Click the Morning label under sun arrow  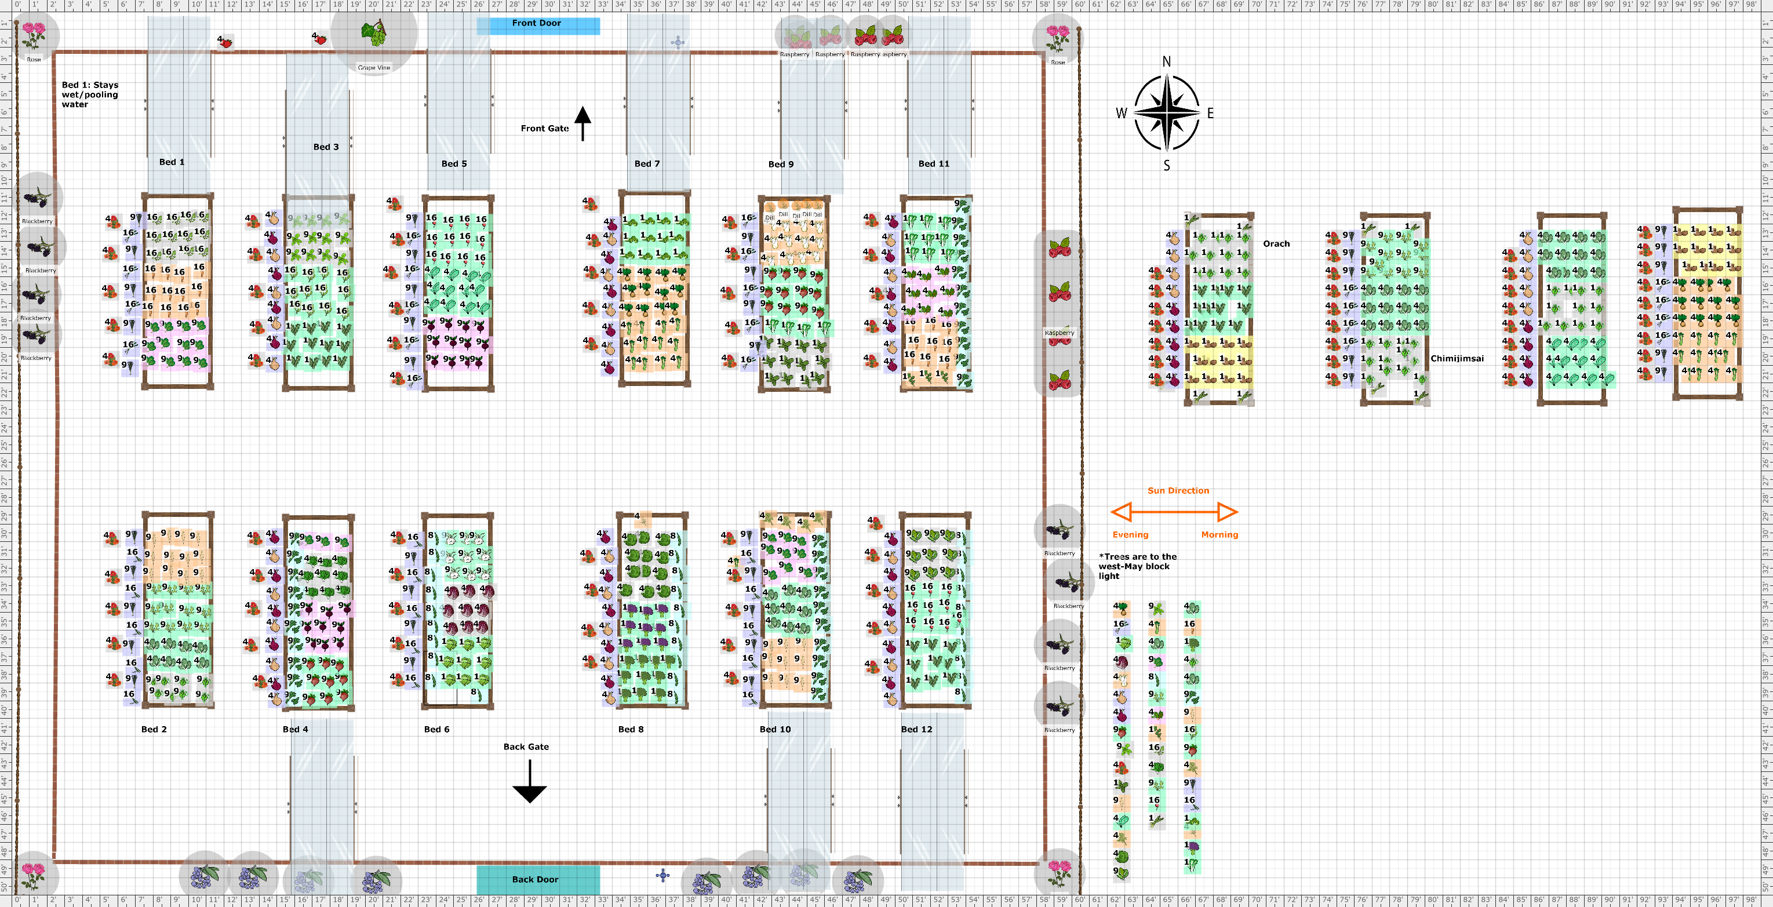tap(1219, 535)
